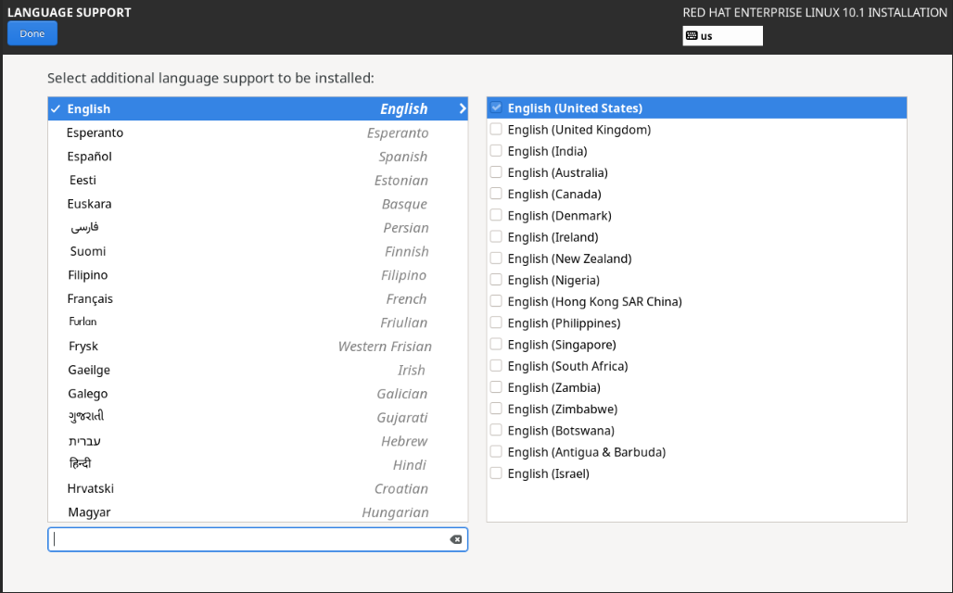This screenshot has height=593, width=953.
Task: Enable English (Australia)
Action: 495,171
